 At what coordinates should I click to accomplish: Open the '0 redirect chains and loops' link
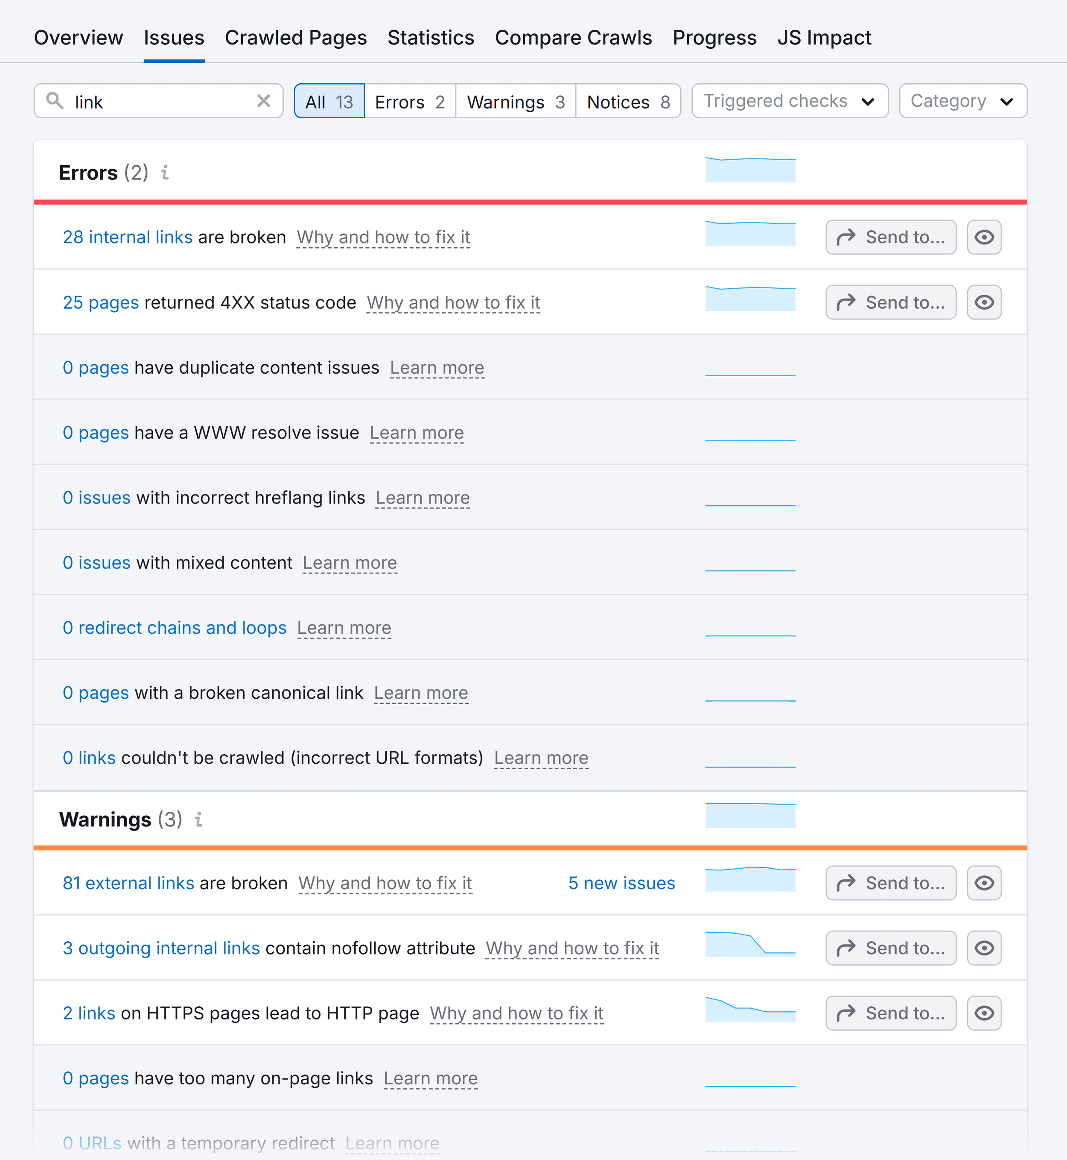[x=175, y=628]
